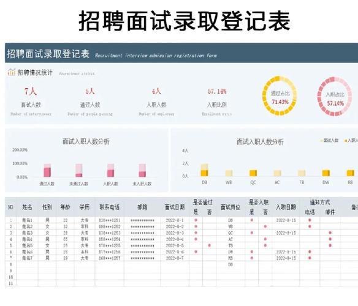Viewport: 358px width, 306px height.
Task: Click the 7人 interviewee count value
Action: tap(31, 91)
